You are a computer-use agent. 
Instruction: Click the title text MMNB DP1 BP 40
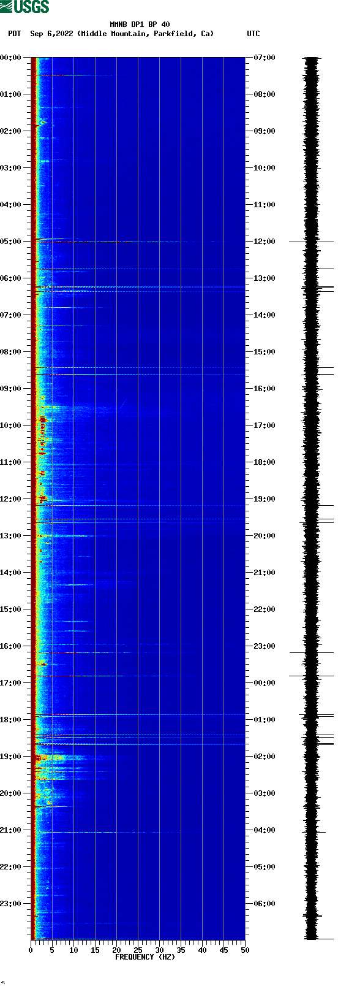click(140, 25)
